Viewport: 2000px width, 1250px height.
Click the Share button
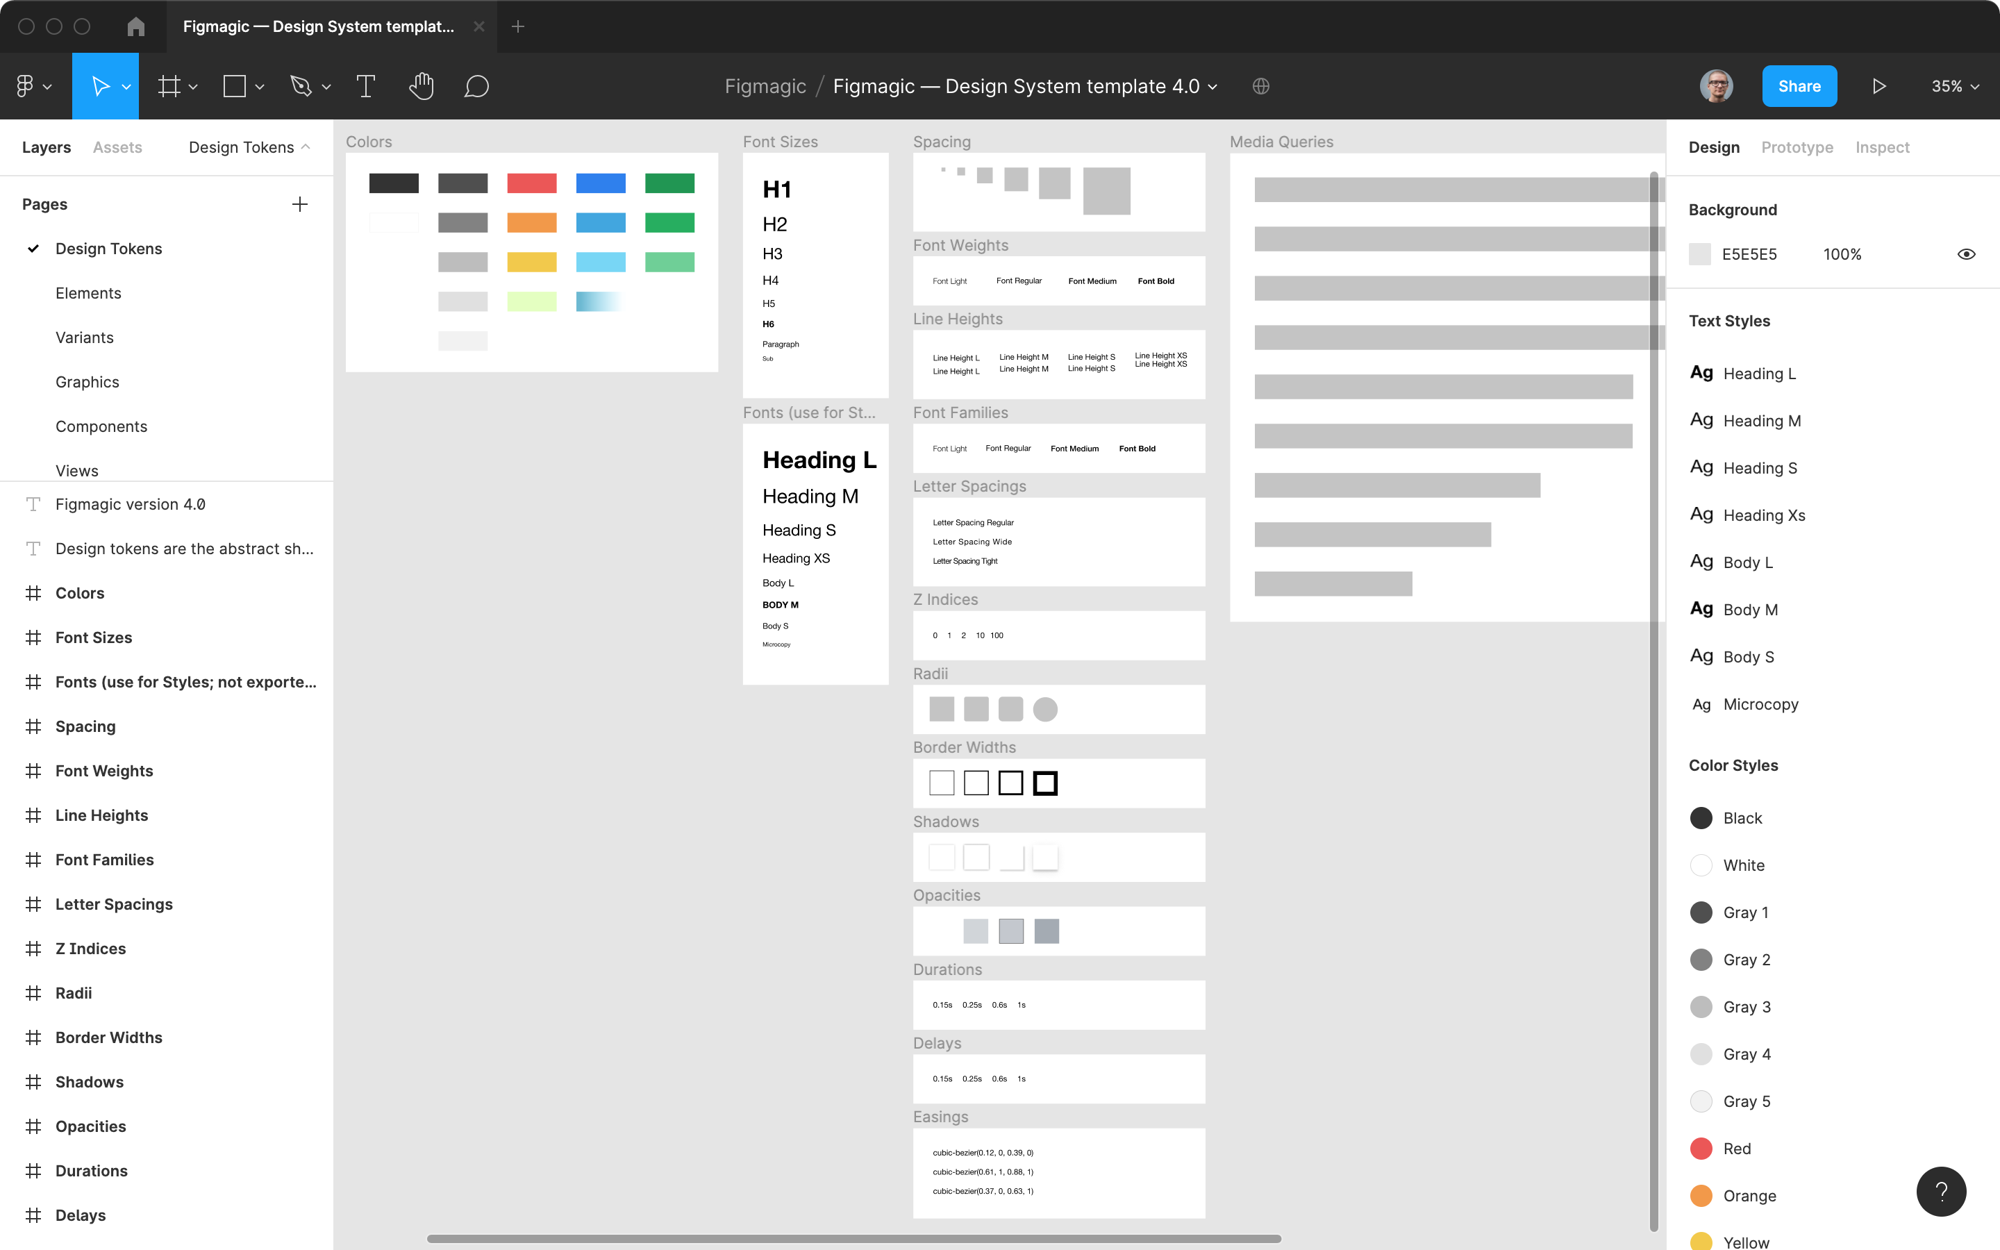click(1800, 85)
